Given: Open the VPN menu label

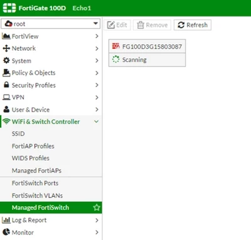Looking at the screenshot, I should point(18,97).
